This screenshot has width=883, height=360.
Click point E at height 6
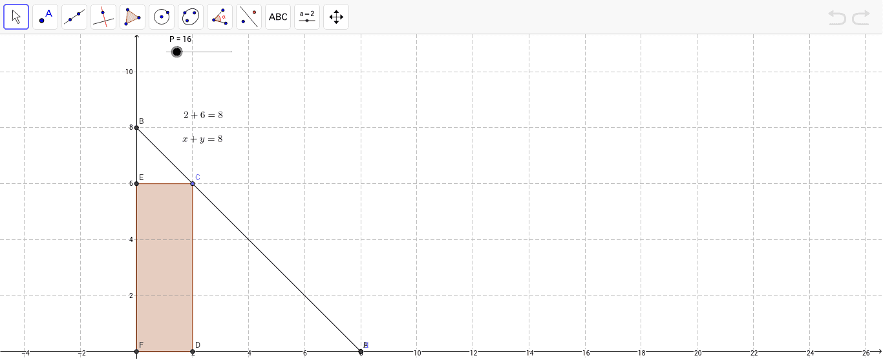[x=136, y=184]
